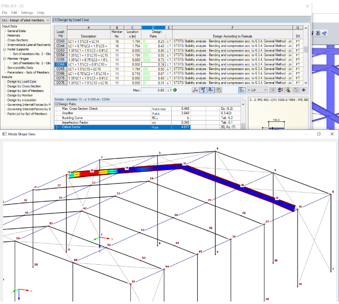Image resolution: width=339 pixels, height=304 pixels.
Task: Click the CO64 design ratio cell 0.74
Action: pos(153,64)
